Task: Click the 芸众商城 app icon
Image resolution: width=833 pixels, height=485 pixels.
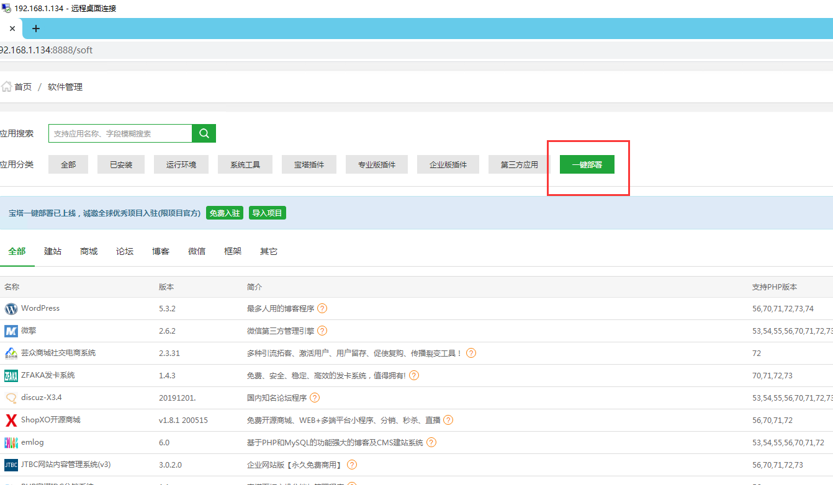Action: point(11,354)
